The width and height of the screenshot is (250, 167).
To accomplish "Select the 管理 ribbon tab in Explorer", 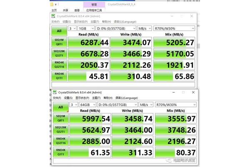I will (94, 5).
